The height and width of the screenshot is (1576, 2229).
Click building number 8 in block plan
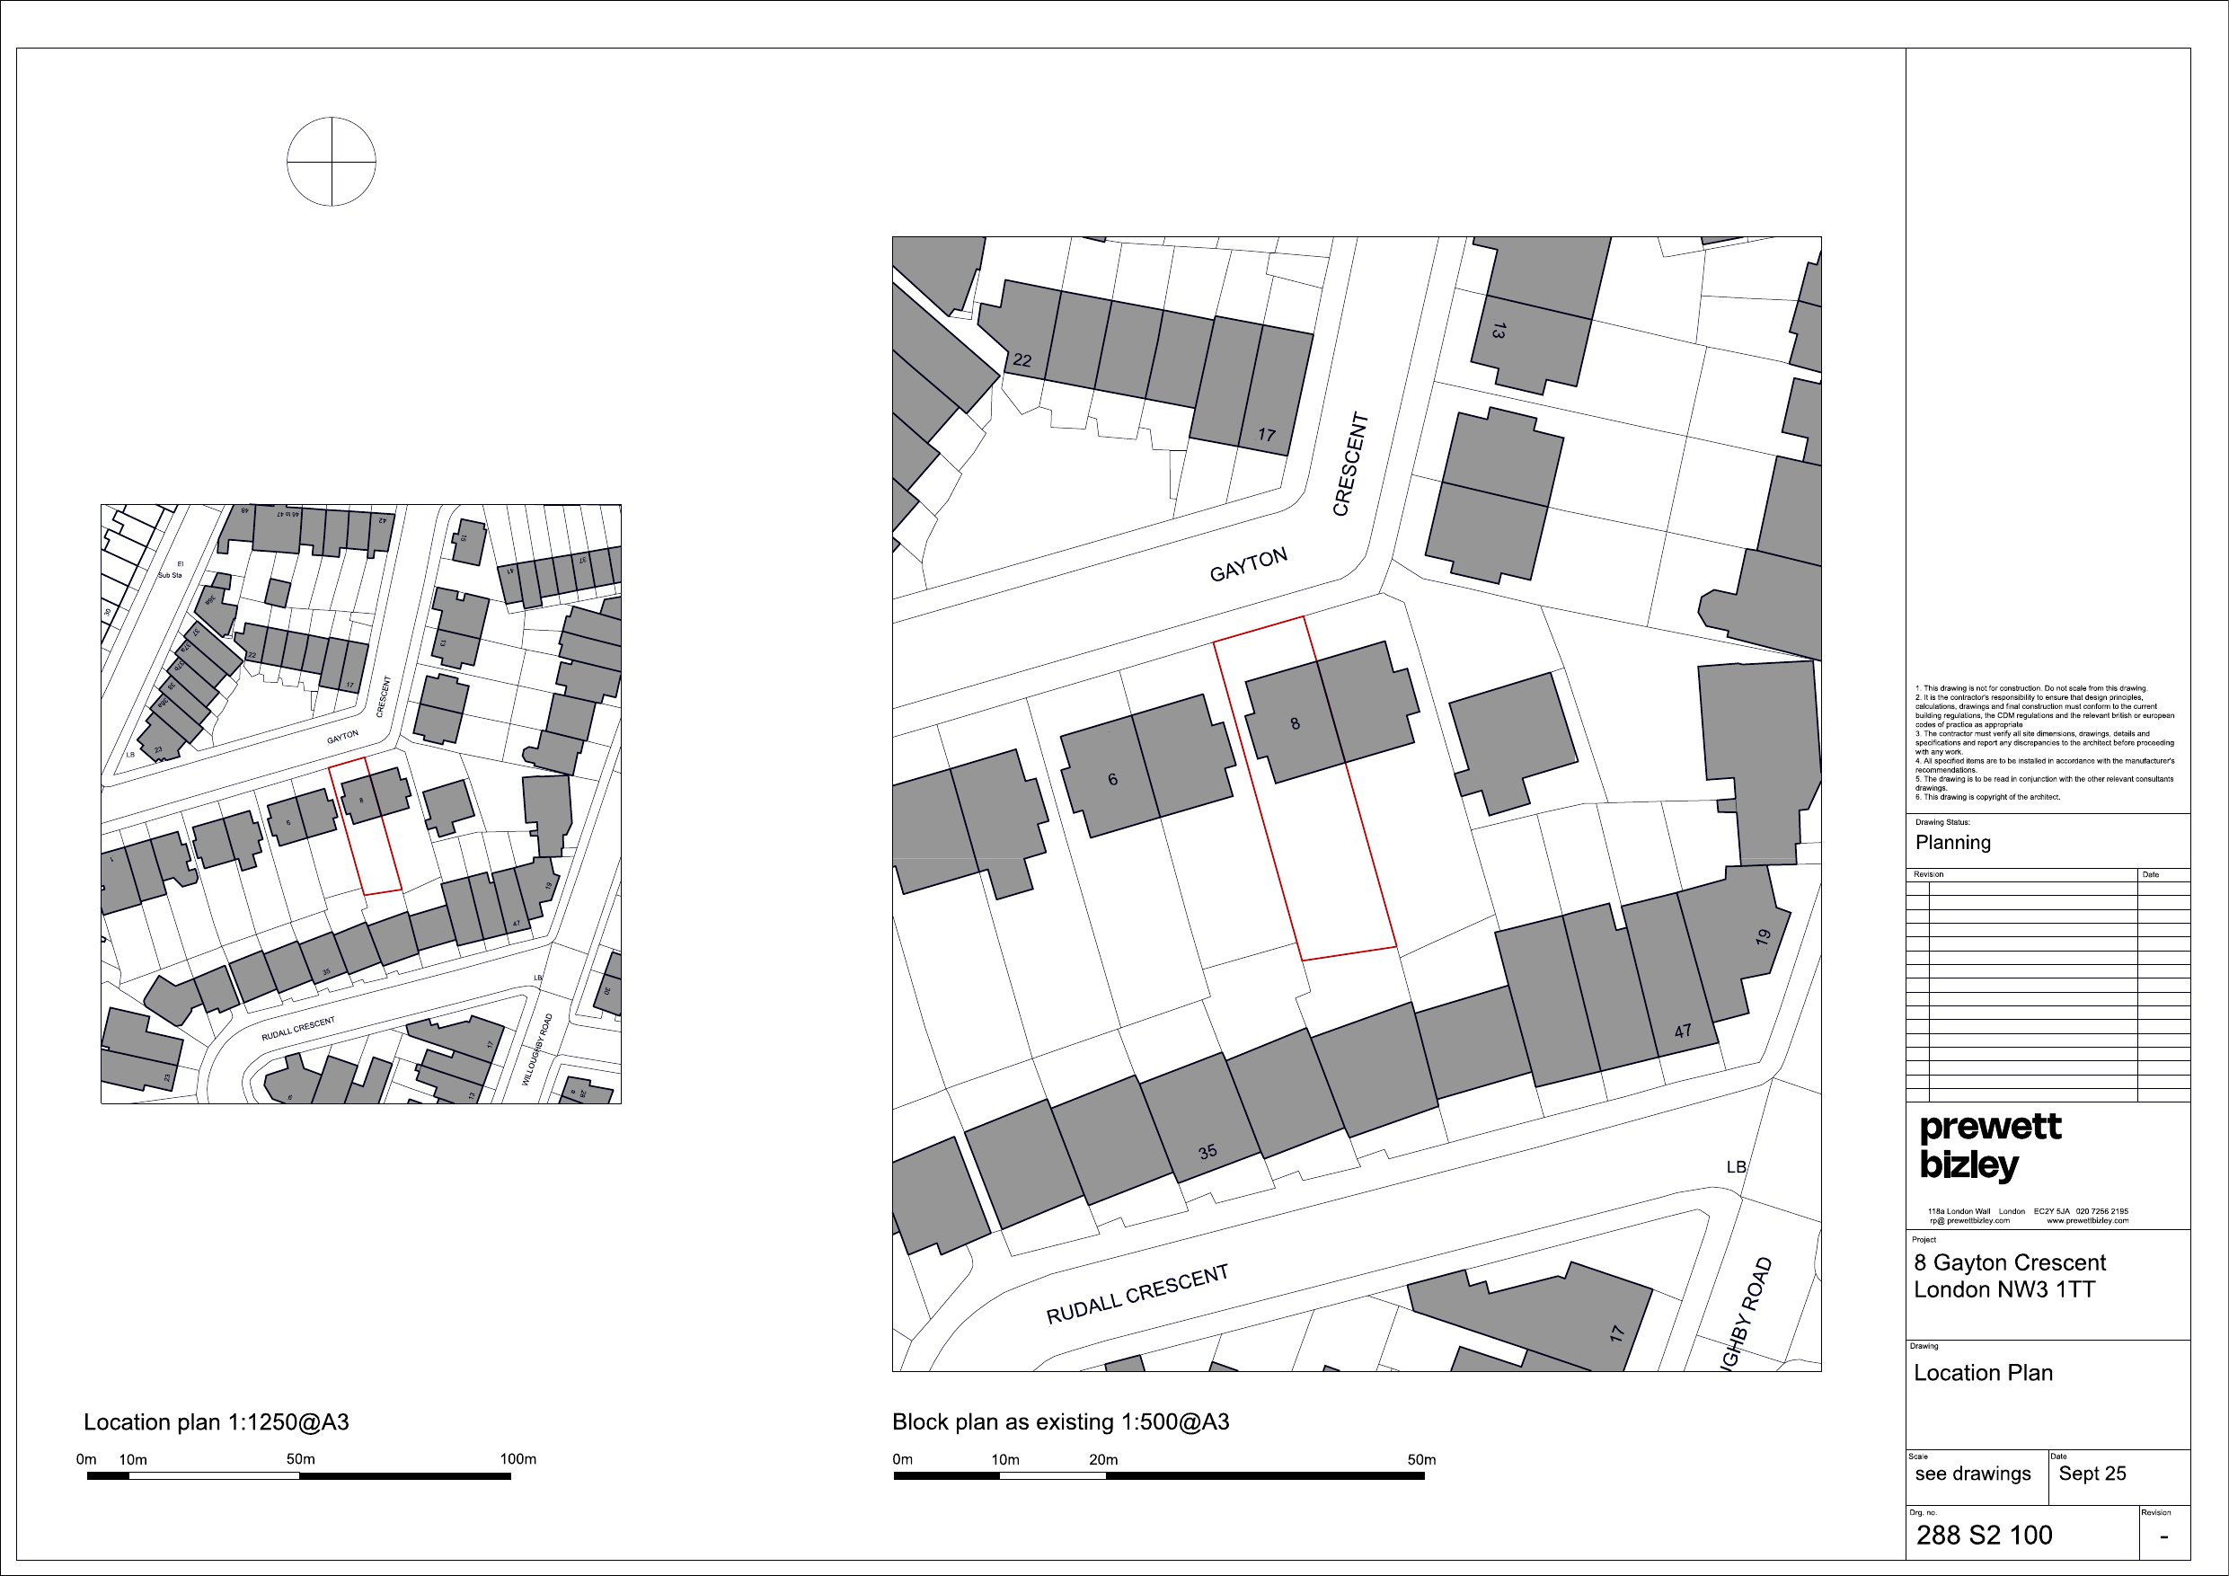coord(1294,723)
